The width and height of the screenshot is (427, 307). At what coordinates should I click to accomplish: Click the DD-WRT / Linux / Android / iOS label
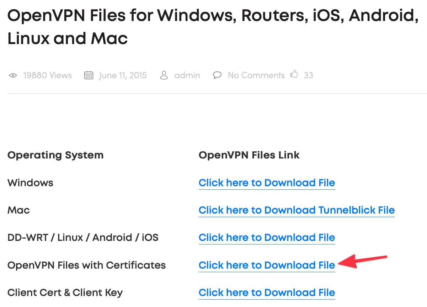[83, 238]
